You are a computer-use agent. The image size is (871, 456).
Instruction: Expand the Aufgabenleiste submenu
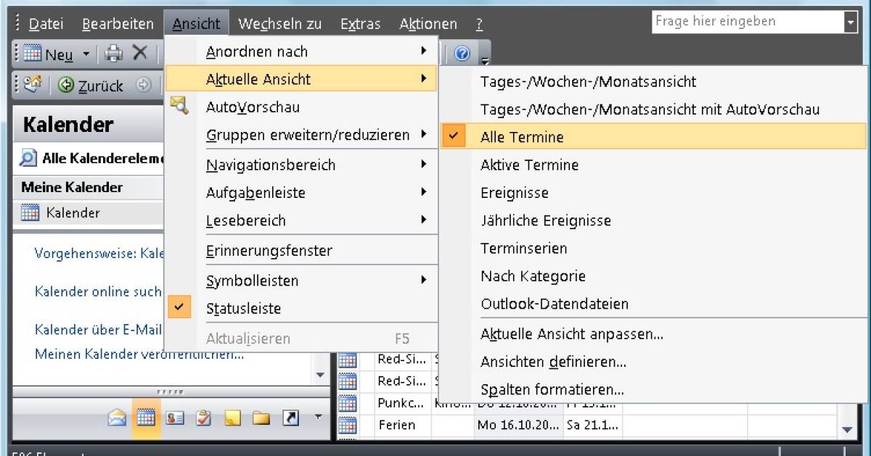[x=424, y=192]
